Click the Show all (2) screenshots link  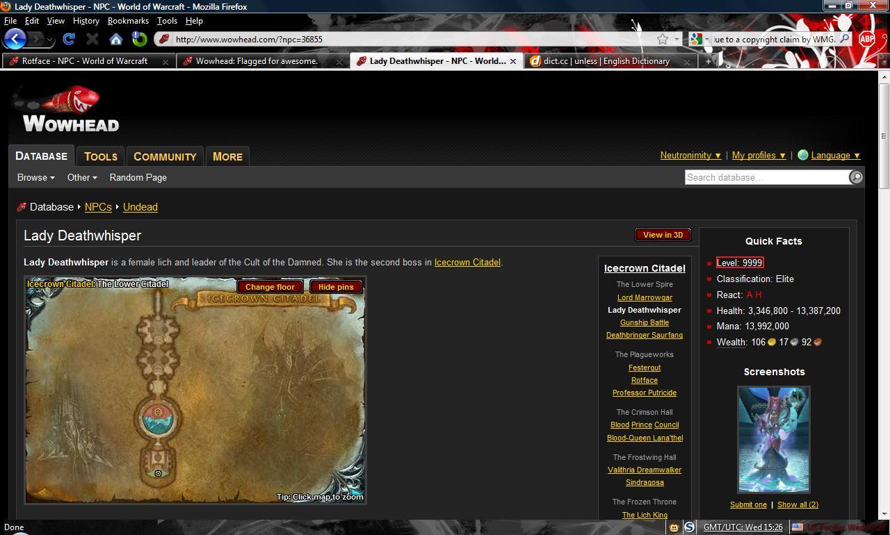798,504
